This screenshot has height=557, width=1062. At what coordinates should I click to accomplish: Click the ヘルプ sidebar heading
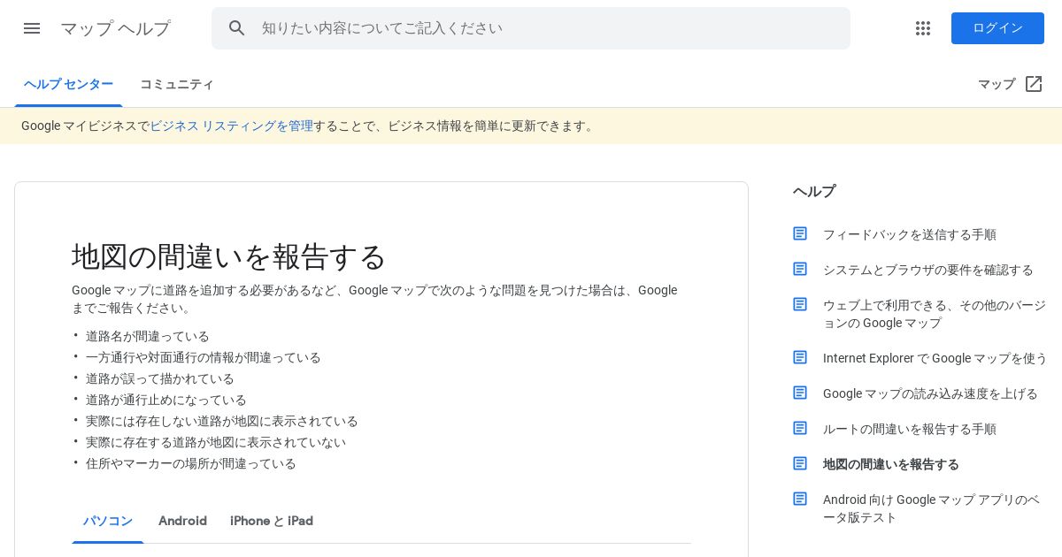(x=814, y=191)
